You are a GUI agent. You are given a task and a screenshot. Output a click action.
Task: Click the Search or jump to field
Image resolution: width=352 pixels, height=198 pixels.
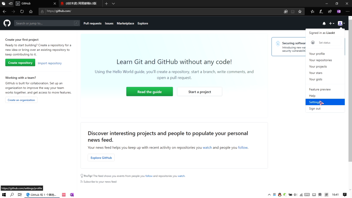[47, 23]
